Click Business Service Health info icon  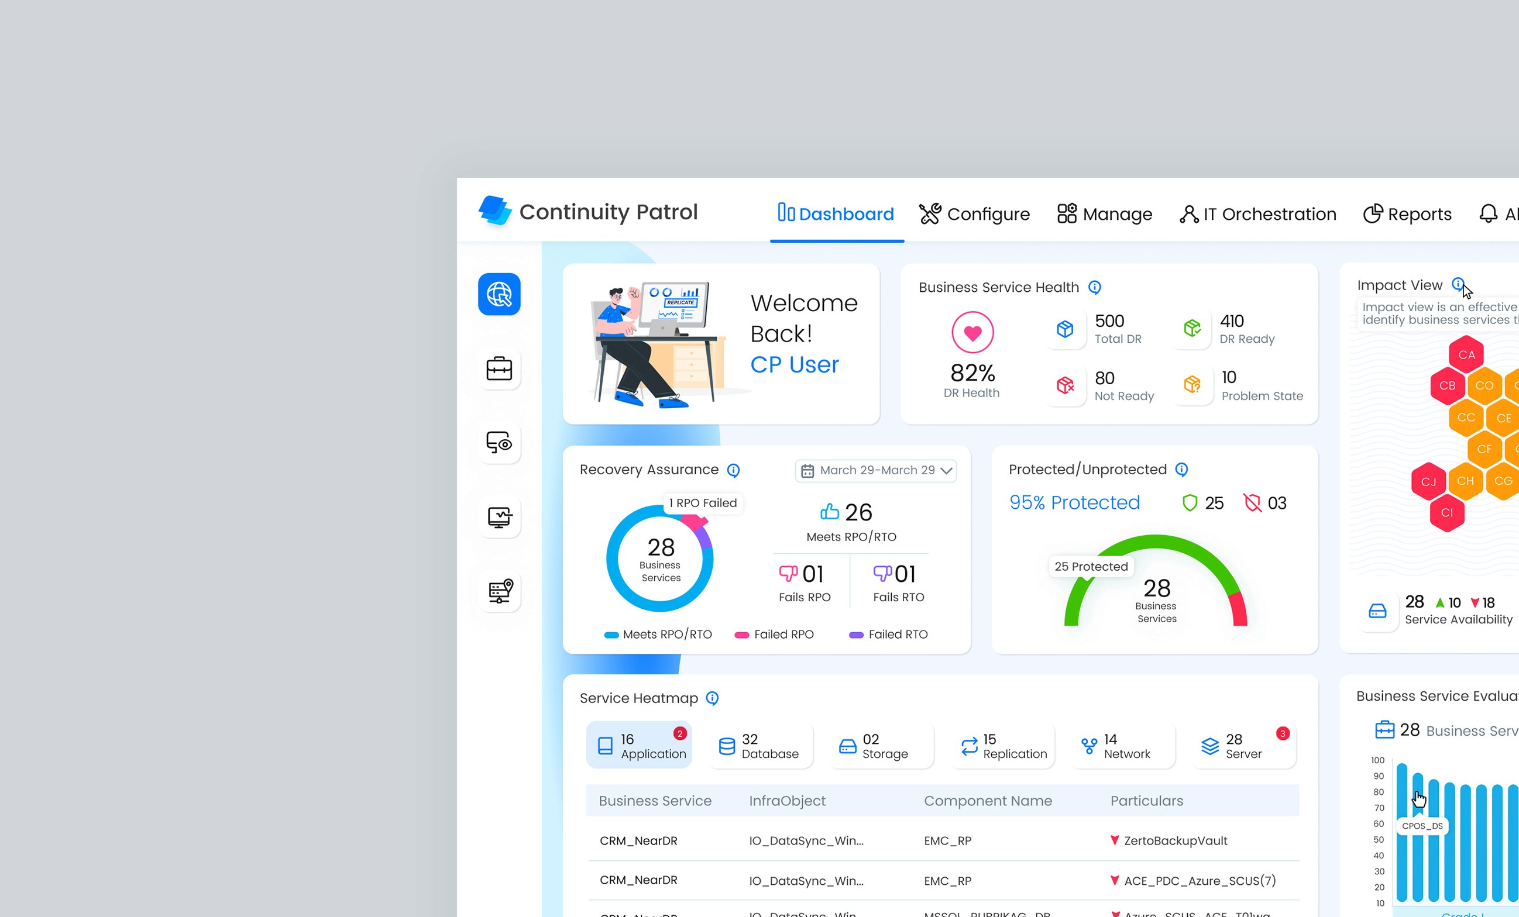click(1094, 287)
